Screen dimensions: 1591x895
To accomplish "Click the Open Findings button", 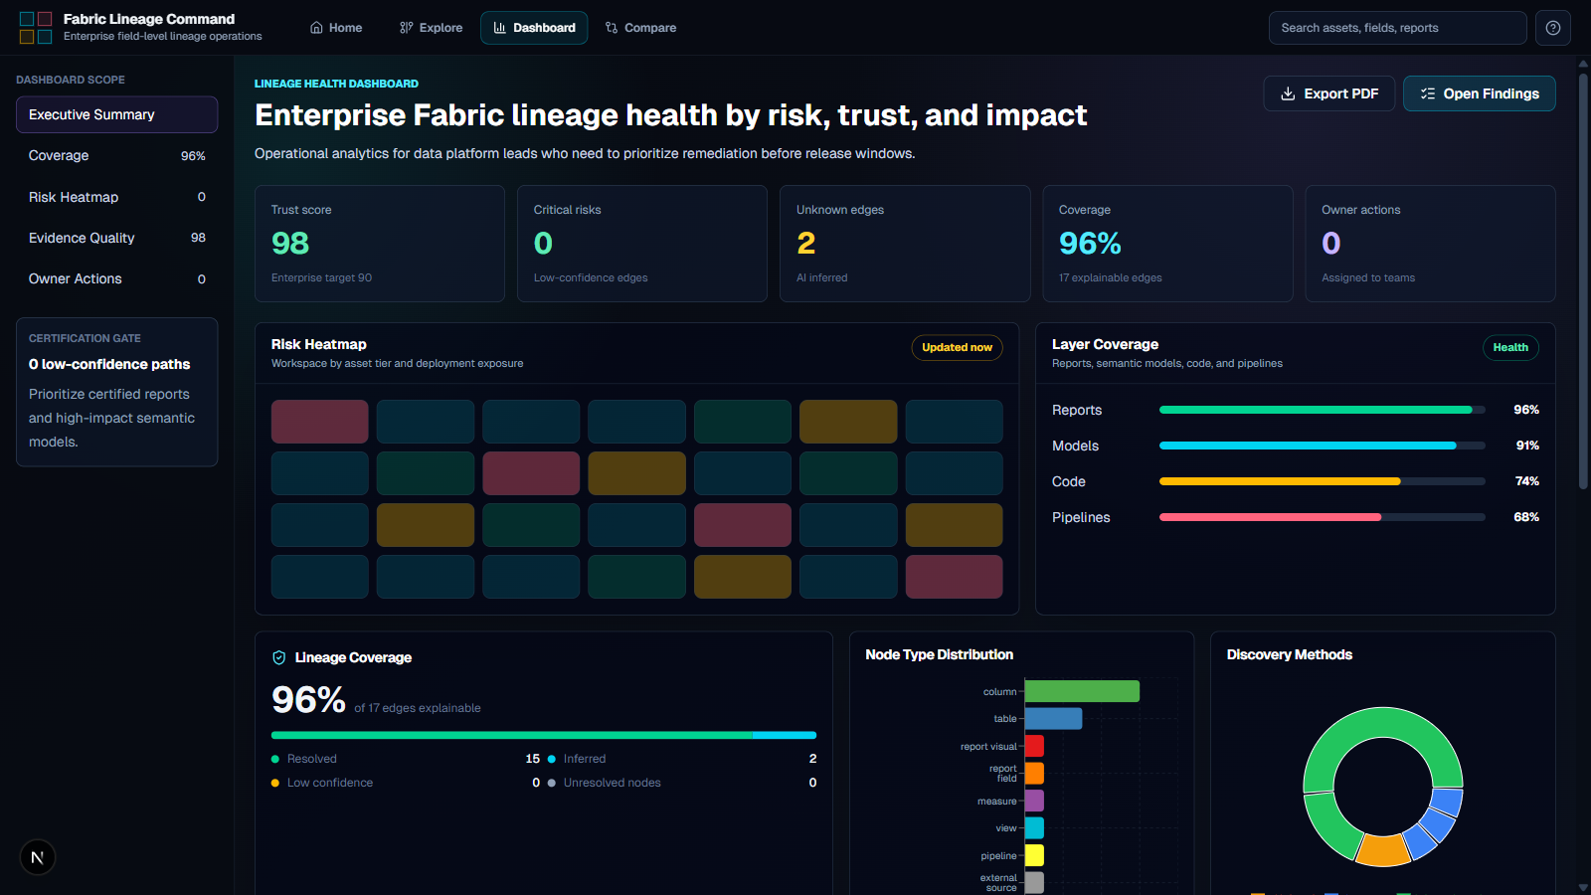I will 1480,93.
